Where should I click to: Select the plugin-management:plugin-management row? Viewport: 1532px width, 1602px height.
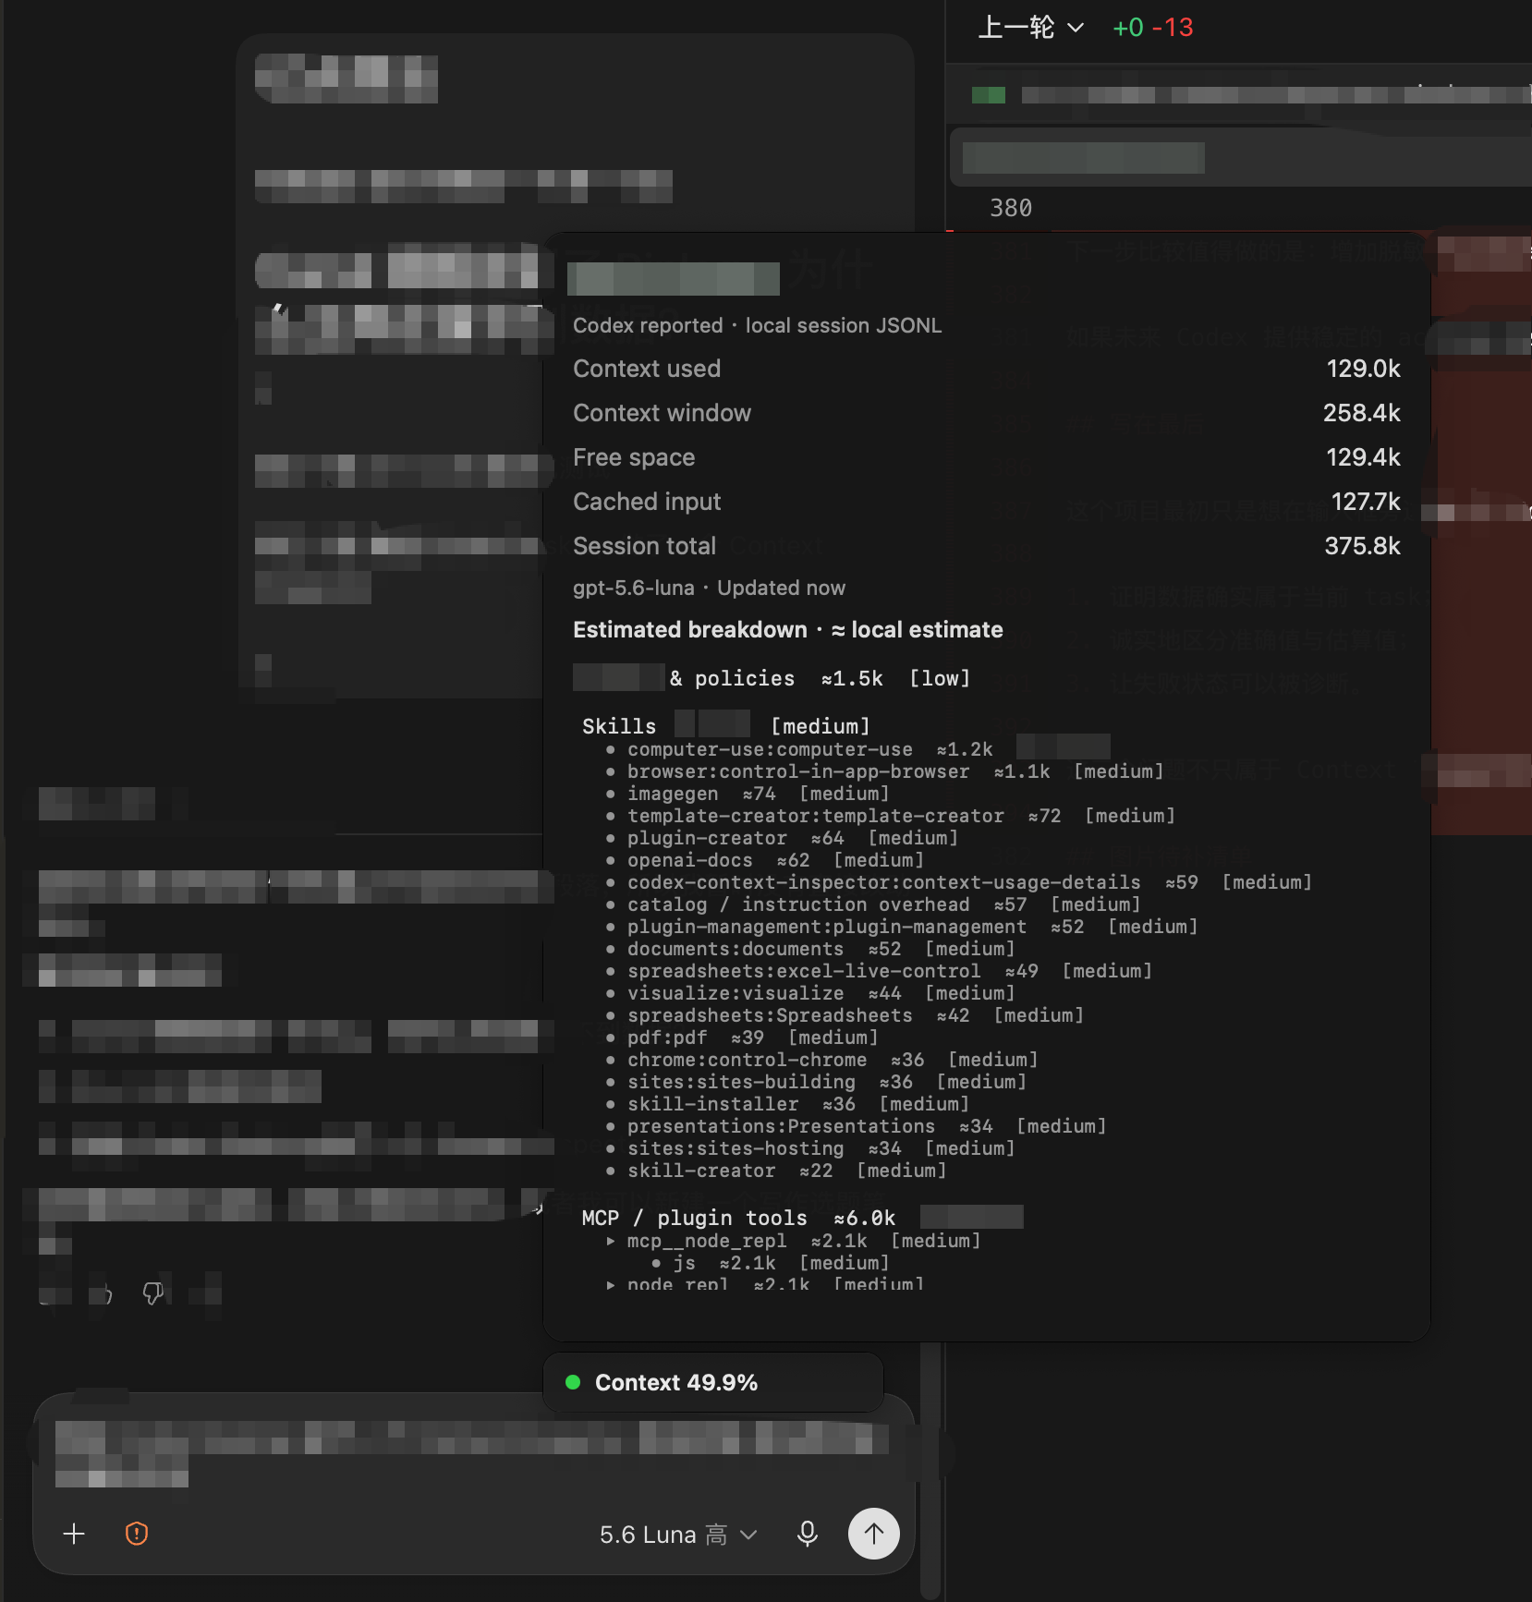[x=902, y=927]
